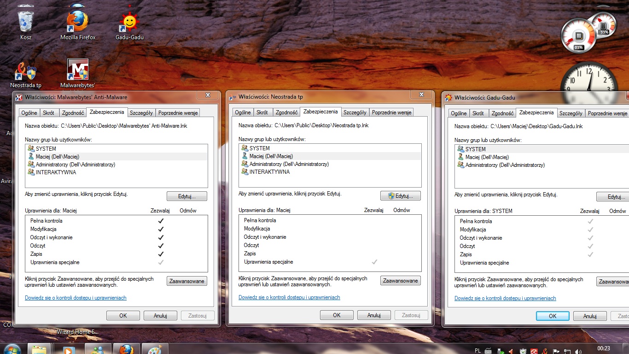Select Maciej user in Neostrada tp properties
Screen dimensions: 629x354
point(330,156)
